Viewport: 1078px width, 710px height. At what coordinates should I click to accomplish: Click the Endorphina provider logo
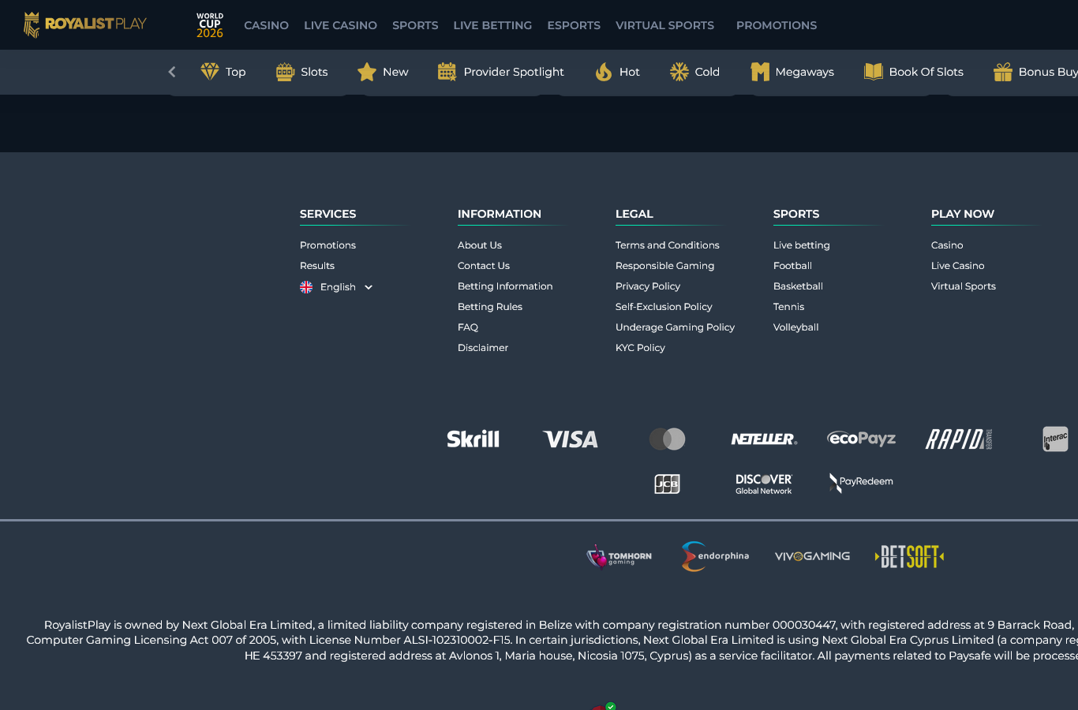click(715, 557)
